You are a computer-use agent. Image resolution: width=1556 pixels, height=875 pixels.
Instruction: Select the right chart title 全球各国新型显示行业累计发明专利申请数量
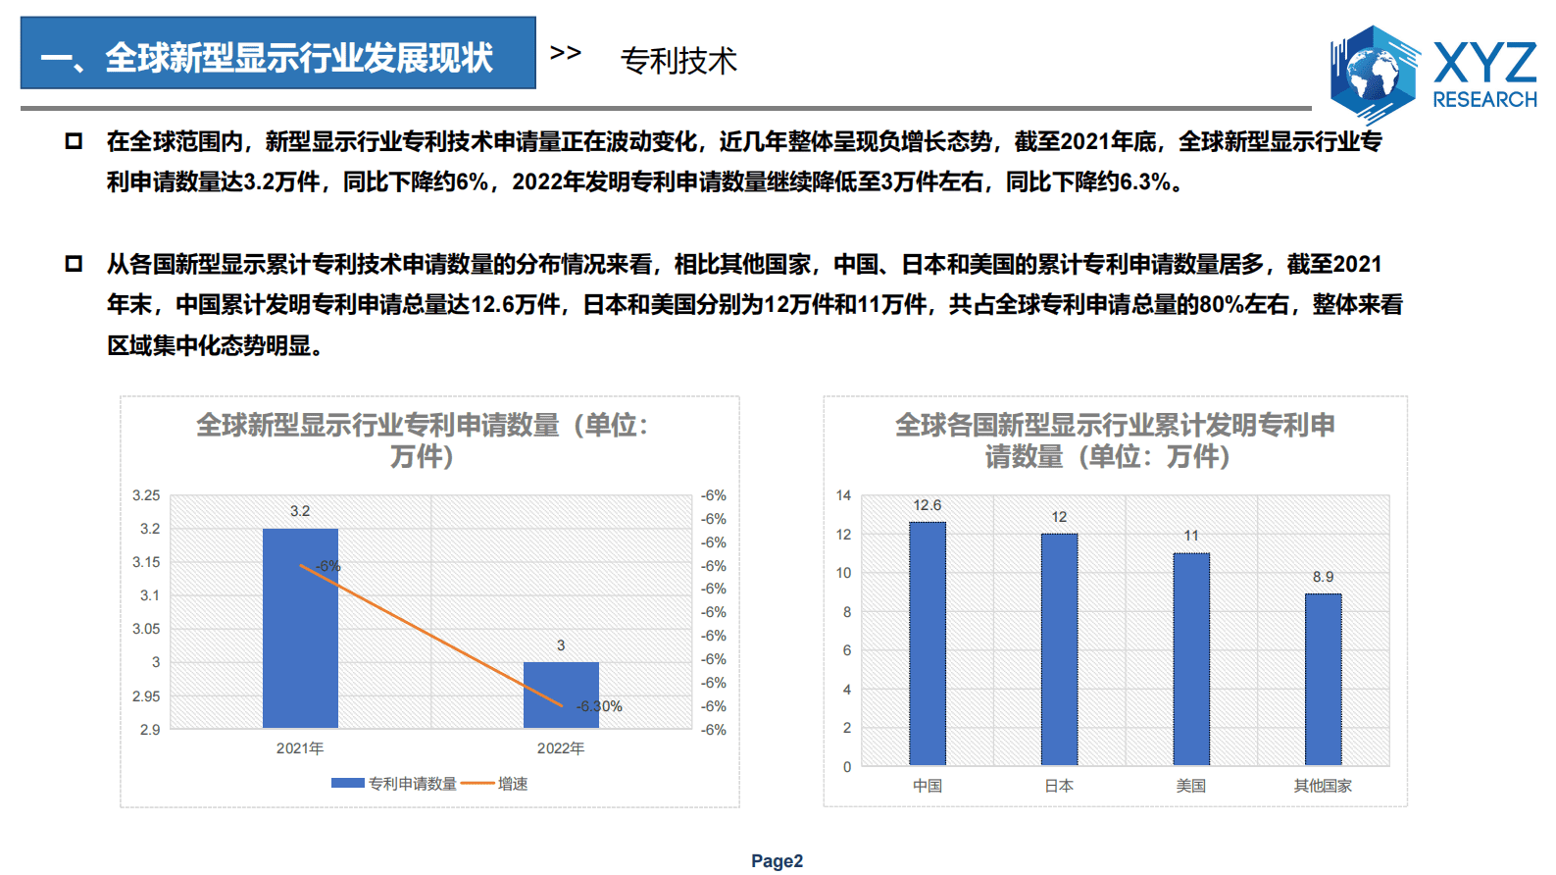pyautogui.click(x=1115, y=440)
